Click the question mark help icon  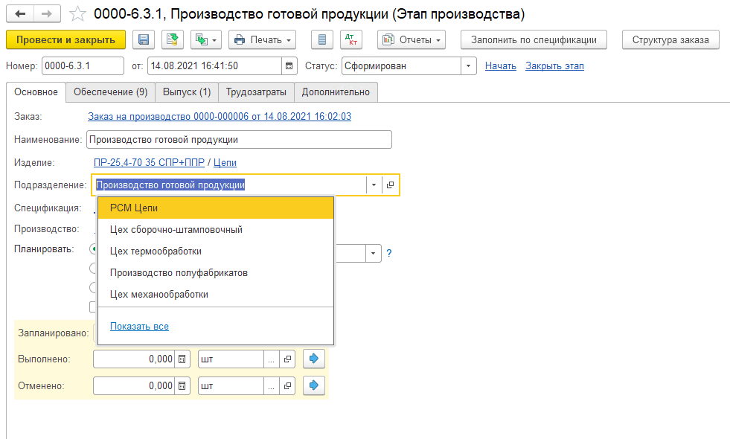pyautogui.click(x=388, y=253)
